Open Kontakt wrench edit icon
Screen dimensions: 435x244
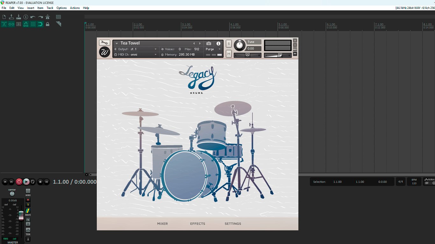[104, 43]
